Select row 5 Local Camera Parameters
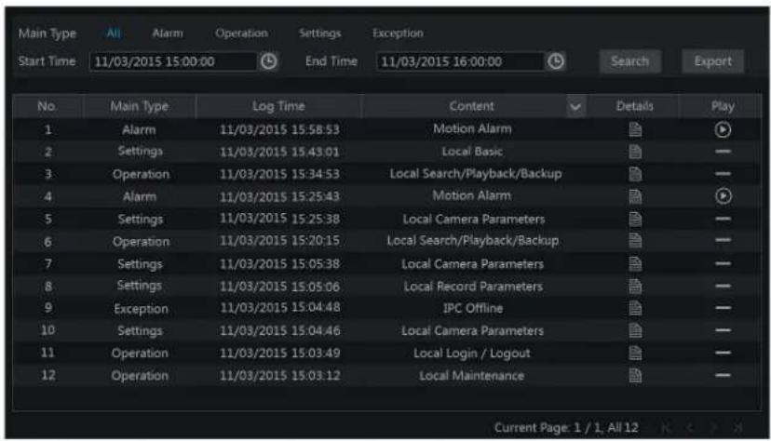Image resolution: width=771 pixels, height=441 pixels. (x=386, y=219)
